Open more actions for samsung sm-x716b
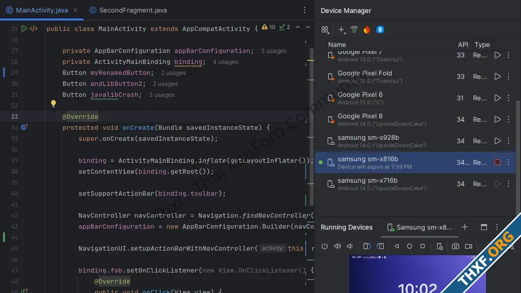The width and height of the screenshot is (521, 293). [509, 184]
